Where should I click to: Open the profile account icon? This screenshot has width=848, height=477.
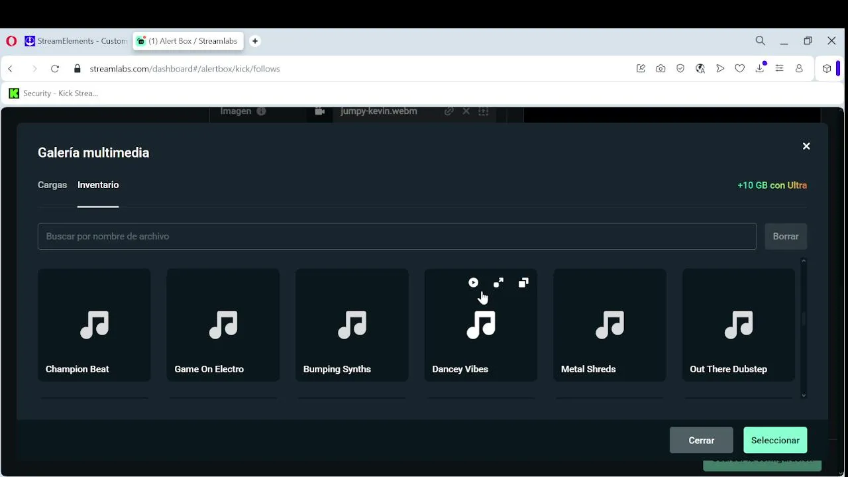tap(799, 69)
